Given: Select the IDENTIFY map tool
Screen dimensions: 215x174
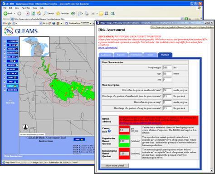Looking at the screenshot, I should pos(13,65).
